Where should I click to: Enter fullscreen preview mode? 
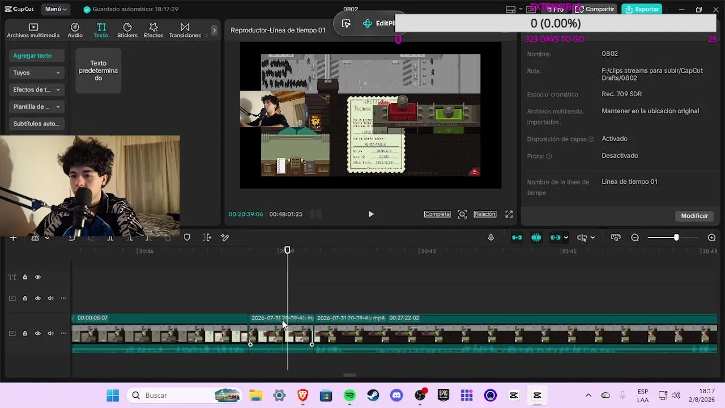point(509,214)
